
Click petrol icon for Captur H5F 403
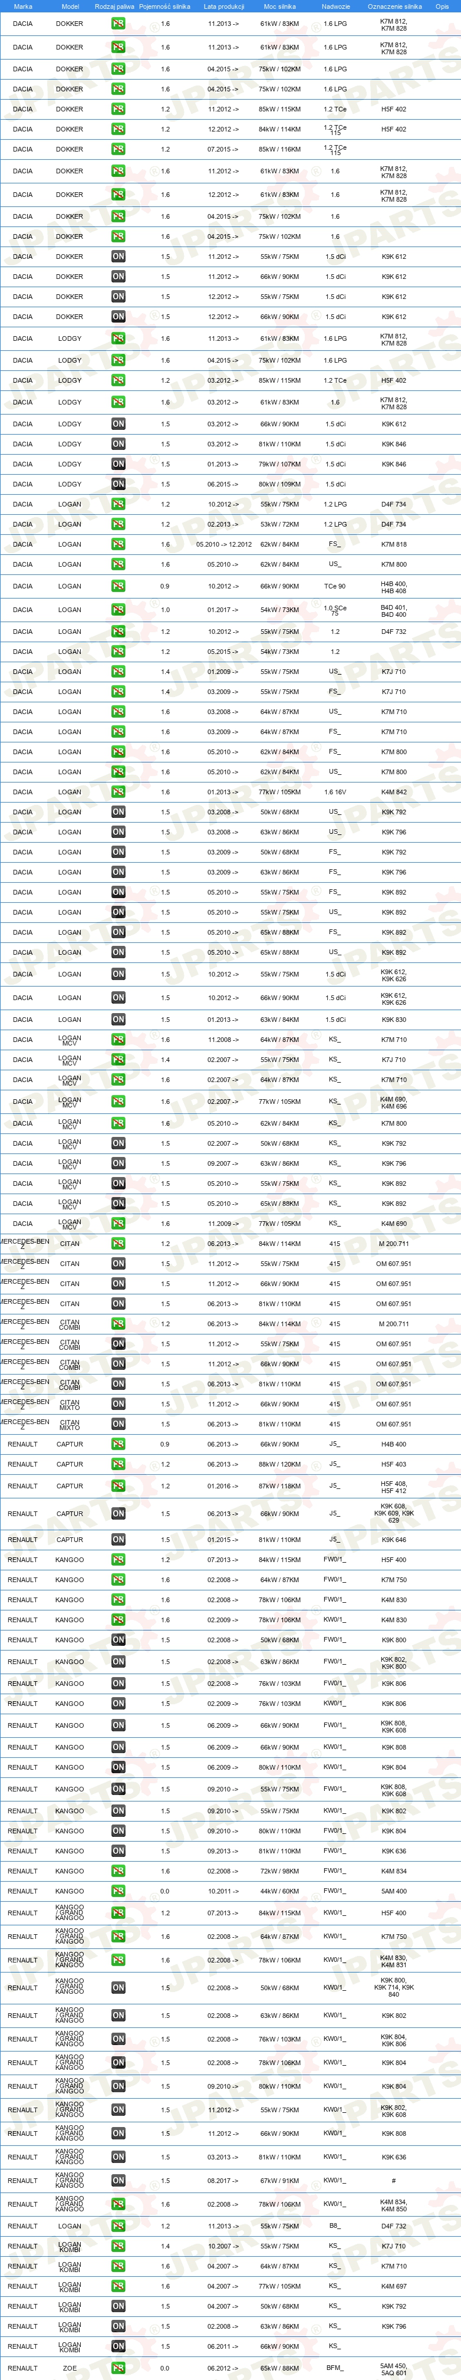[x=118, y=1464]
